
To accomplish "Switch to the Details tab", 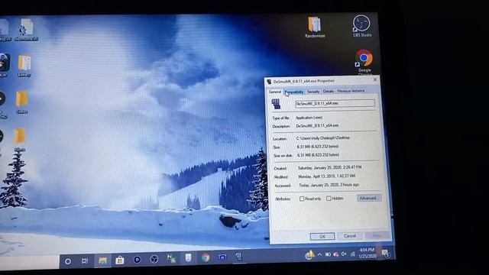I will click(x=328, y=91).
